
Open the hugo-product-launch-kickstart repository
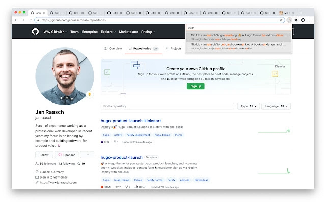pyautogui.click(x=131, y=121)
